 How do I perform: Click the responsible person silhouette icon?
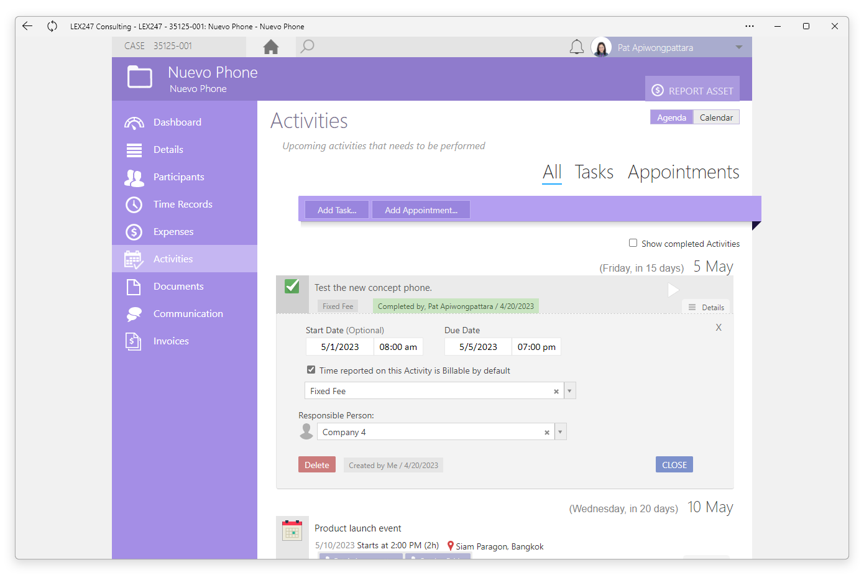(x=306, y=431)
